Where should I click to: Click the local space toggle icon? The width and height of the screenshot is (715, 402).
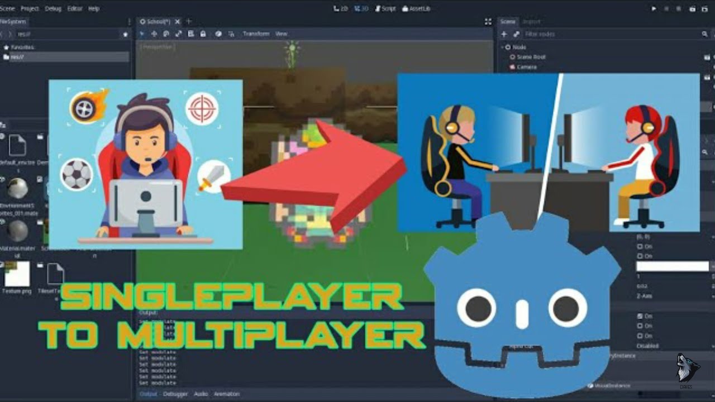(x=218, y=34)
